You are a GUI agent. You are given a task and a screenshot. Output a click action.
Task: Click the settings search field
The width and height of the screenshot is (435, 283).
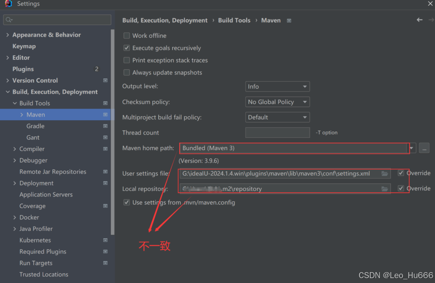pos(57,20)
